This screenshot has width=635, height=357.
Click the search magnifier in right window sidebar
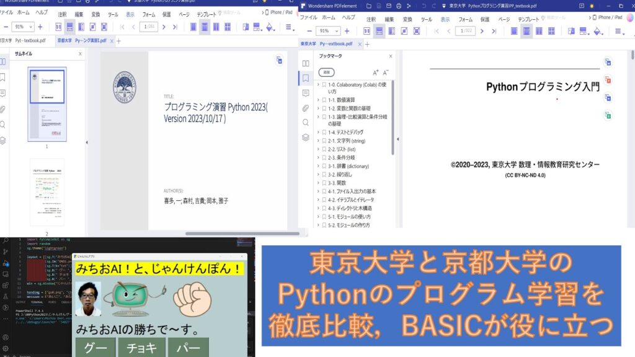click(x=305, y=123)
